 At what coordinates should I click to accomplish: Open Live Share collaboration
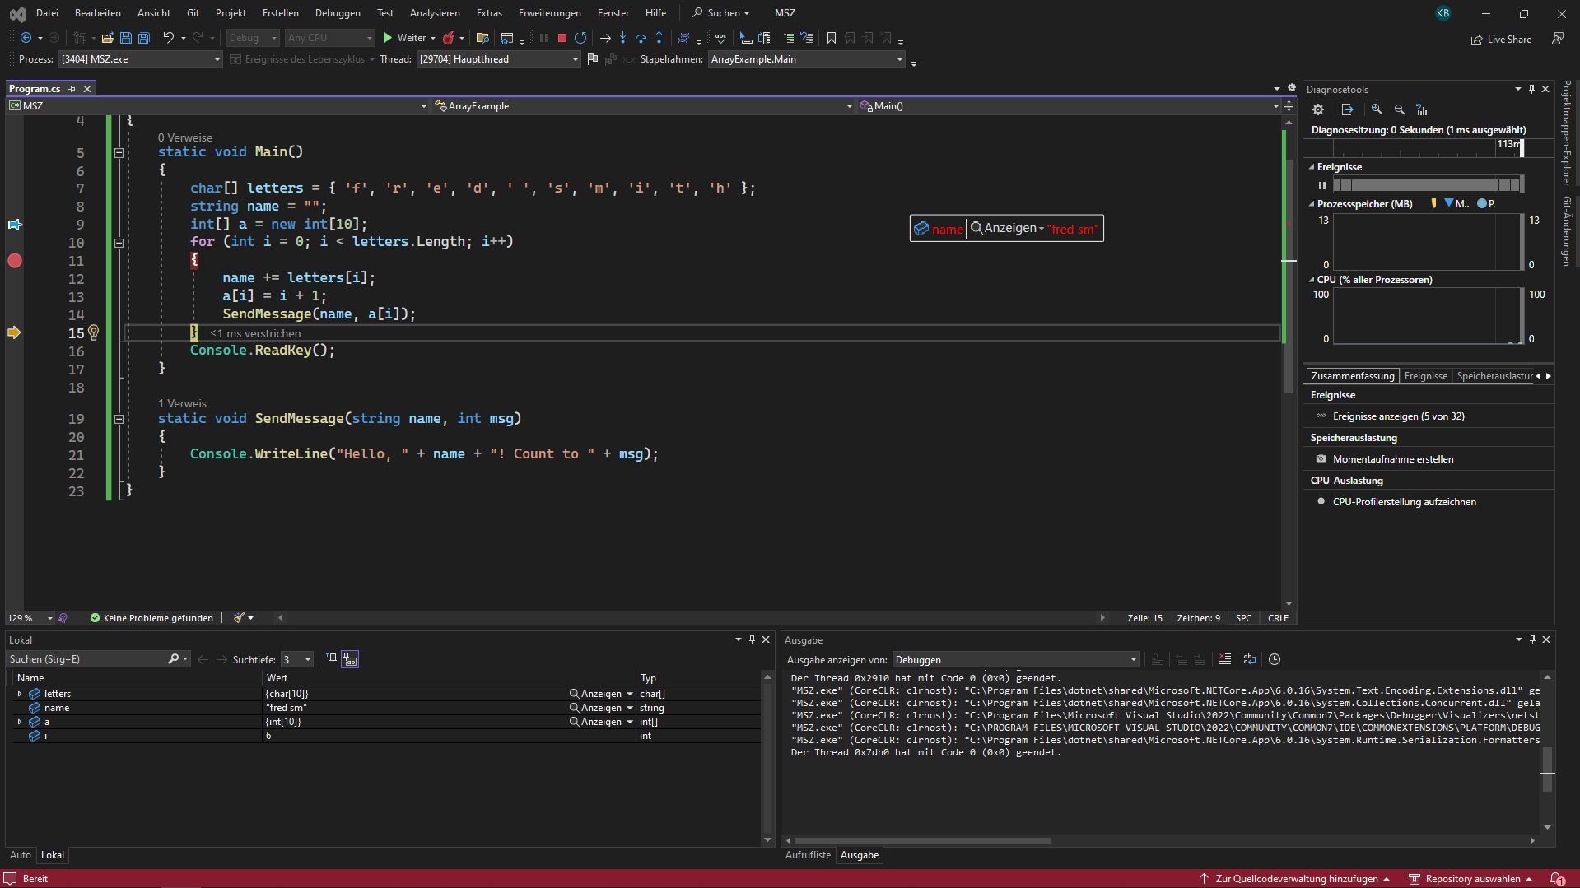(x=1502, y=39)
